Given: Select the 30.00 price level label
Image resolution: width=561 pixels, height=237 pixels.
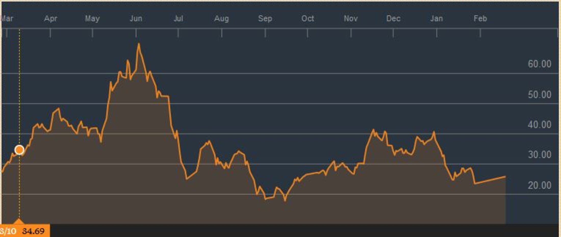Looking at the screenshot, I should click(539, 155).
